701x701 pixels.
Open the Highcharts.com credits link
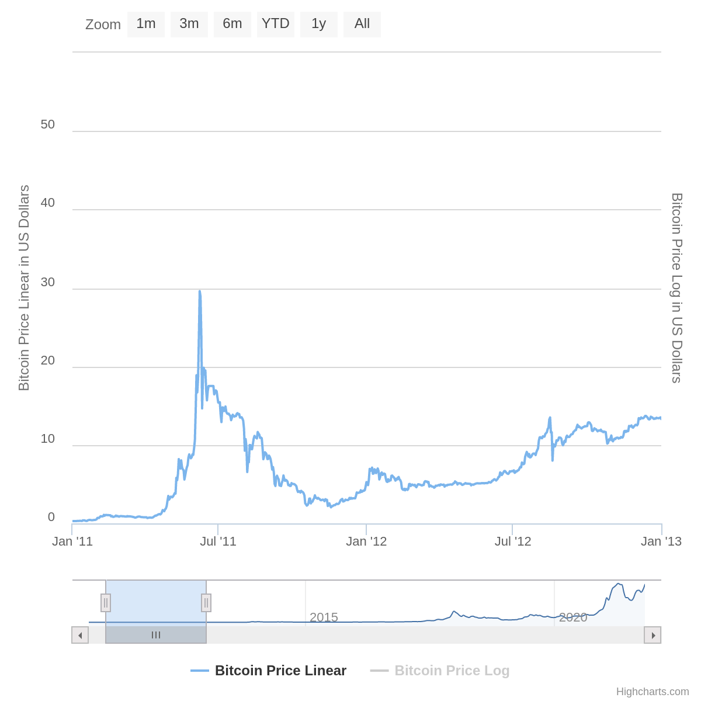(x=653, y=692)
